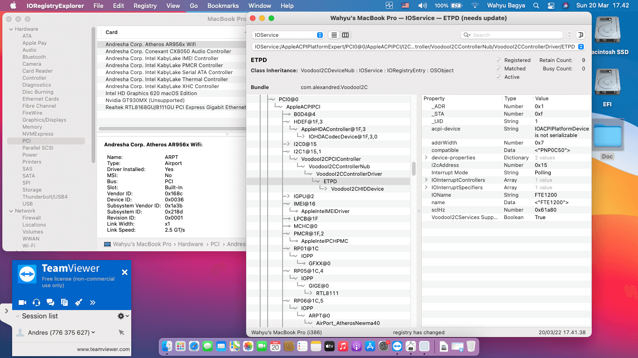Toggle the Registered checkbox
Viewport: 638px width, 358px height.
coord(498,60)
